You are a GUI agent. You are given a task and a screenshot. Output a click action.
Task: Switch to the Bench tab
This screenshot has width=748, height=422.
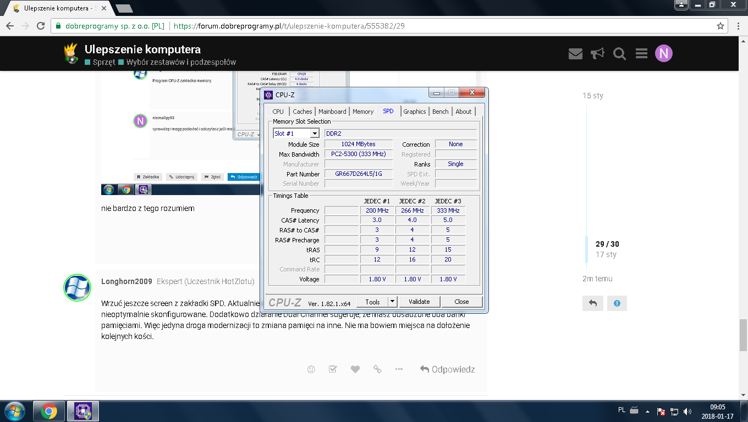tap(441, 112)
